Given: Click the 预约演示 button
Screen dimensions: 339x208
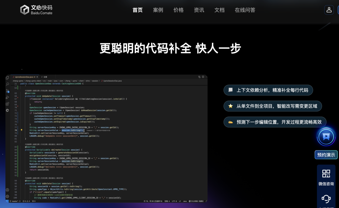Looking at the screenshot, I should pyautogui.click(x=326, y=155).
